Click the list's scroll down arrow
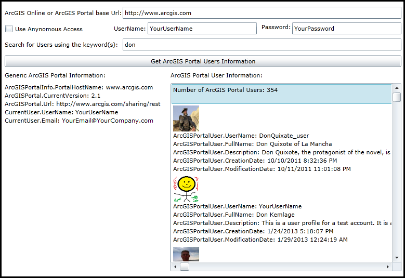The image size is (405, 278). (397, 258)
